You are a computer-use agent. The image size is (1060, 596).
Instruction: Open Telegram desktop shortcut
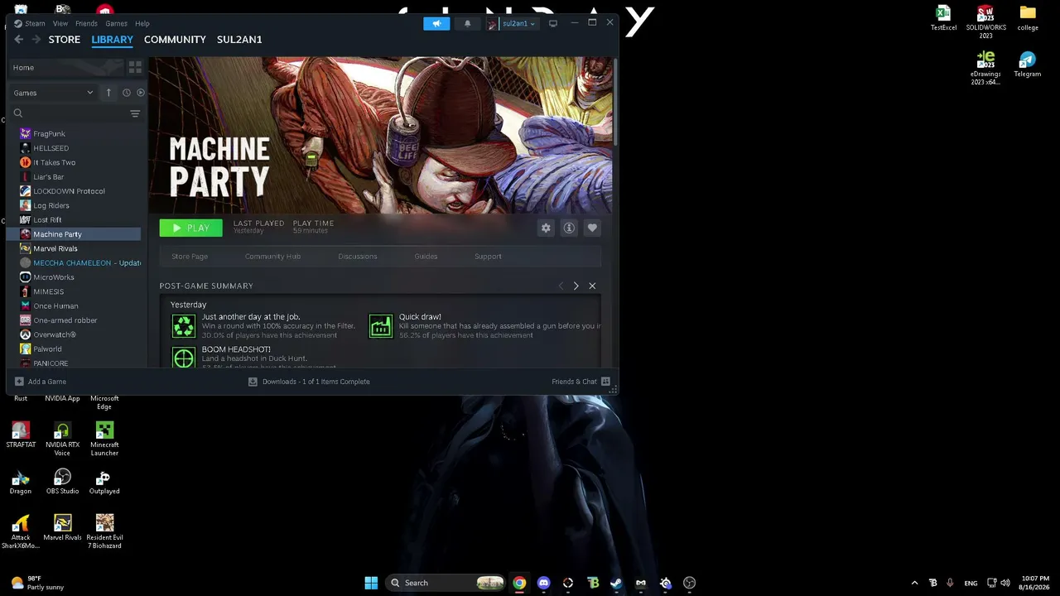pos(1028,65)
